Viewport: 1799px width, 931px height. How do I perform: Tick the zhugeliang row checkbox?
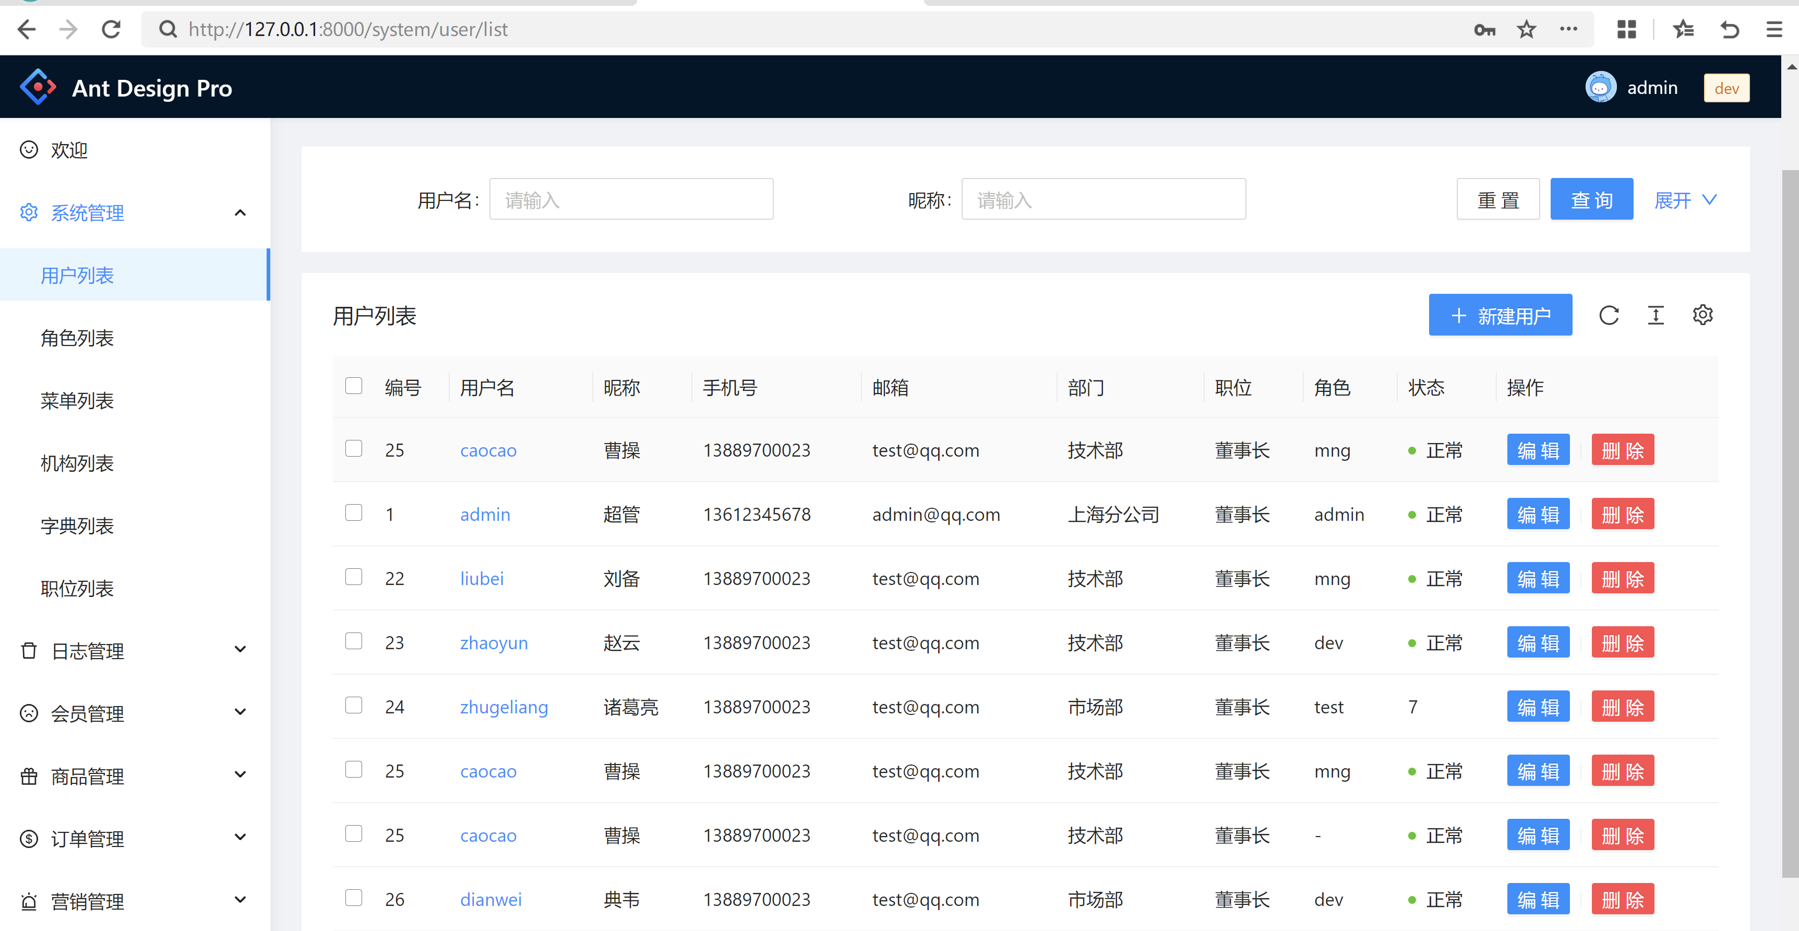tap(353, 706)
